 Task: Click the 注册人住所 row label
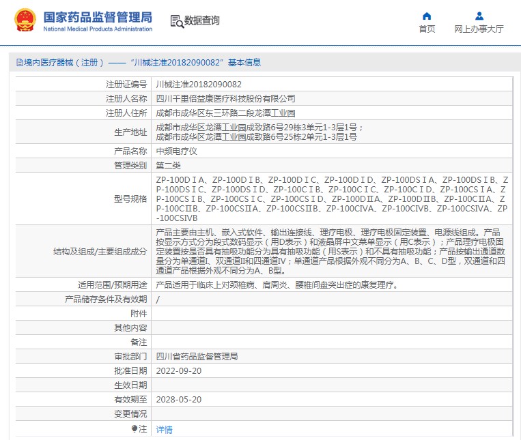126,113
